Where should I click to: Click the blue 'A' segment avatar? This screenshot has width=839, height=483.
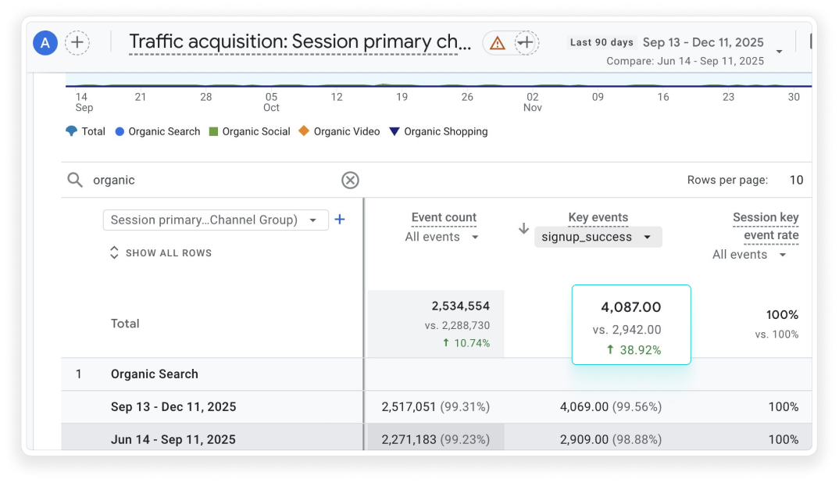(45, 43)
